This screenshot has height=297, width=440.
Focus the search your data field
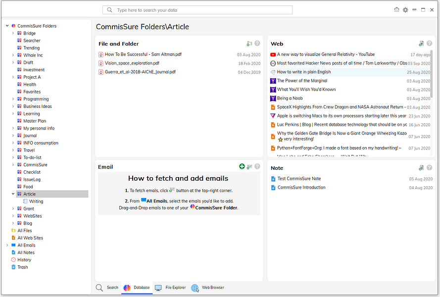[x=197, y=10]
